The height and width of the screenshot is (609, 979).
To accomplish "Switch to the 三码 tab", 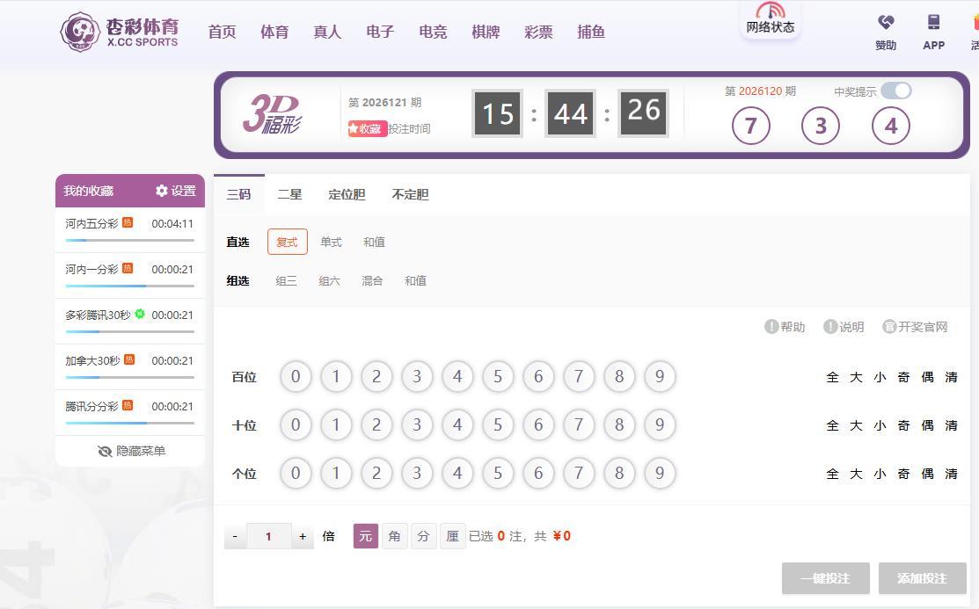I will coord(239,195).
